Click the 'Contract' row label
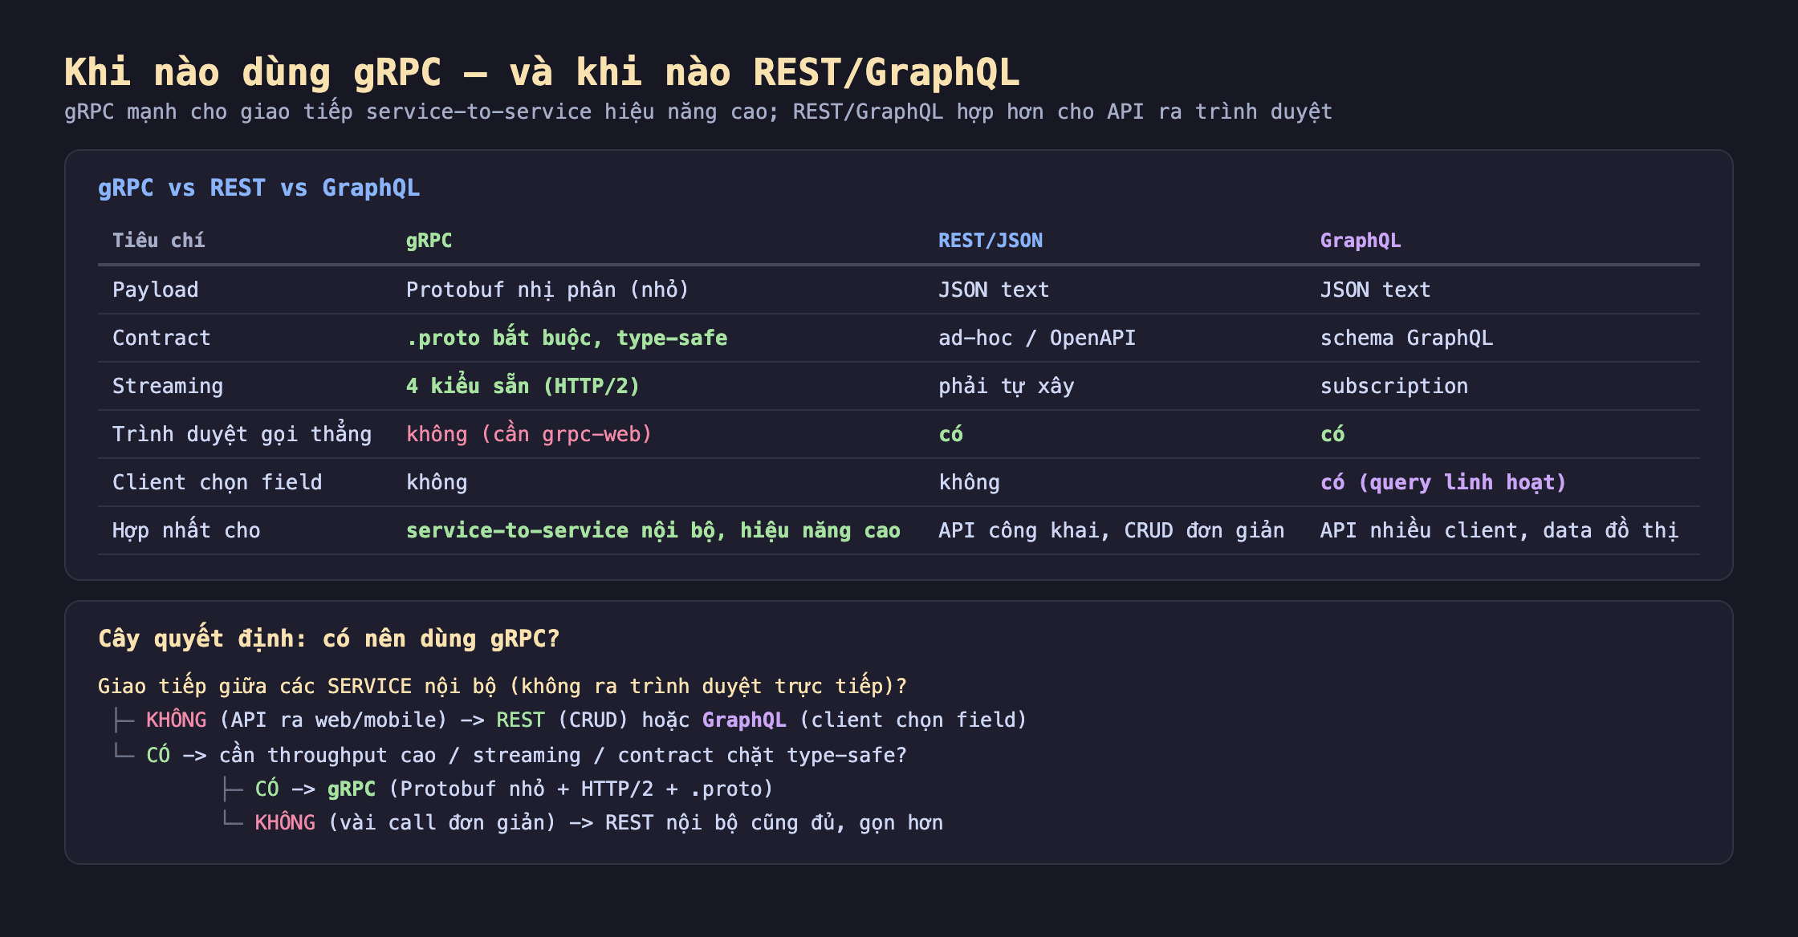Screen dimensions: 1798x937 (161, 338)
